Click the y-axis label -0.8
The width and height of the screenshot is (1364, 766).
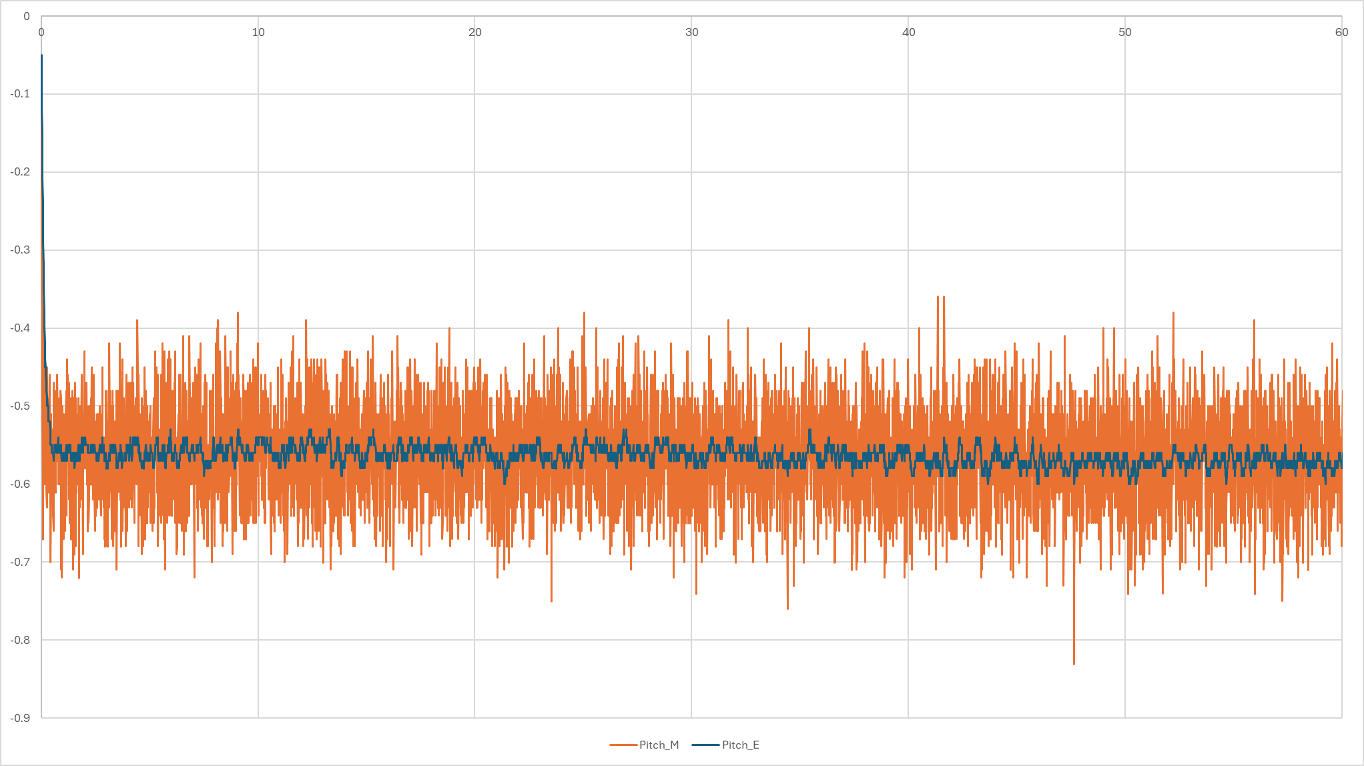click(20, 640)
